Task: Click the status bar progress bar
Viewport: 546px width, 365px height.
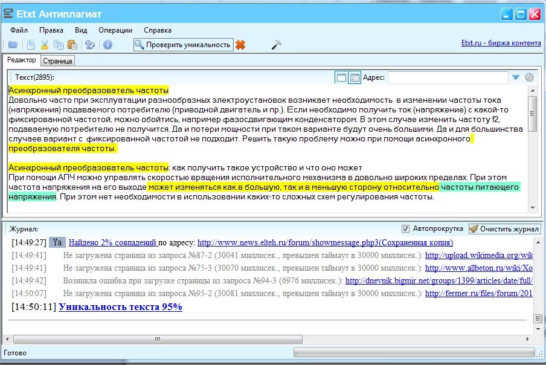Action: [x=414, y=353]
